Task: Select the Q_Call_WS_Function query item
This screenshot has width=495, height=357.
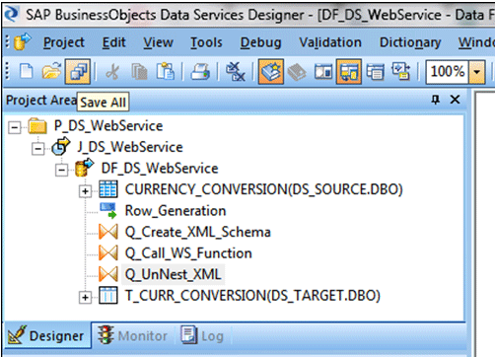Action: (188, 253)
